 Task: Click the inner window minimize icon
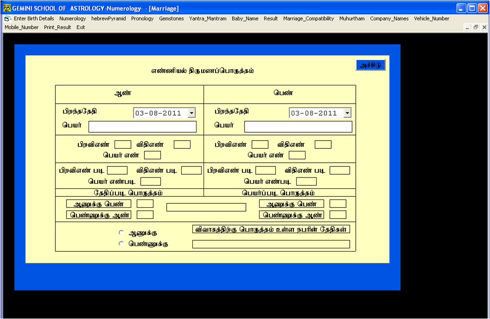467,28
